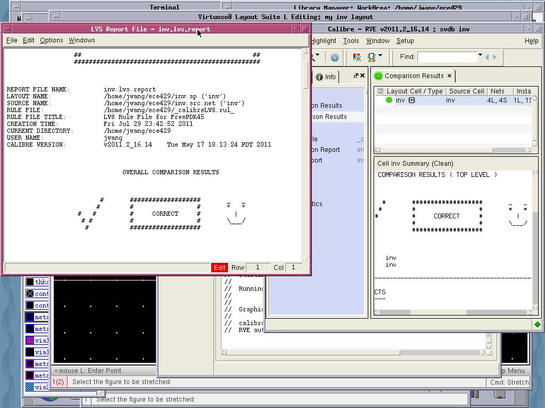Click the green smiley on Comparison Results tab
The width and height of the screenshot is (545, 408).
pos(378,75)
